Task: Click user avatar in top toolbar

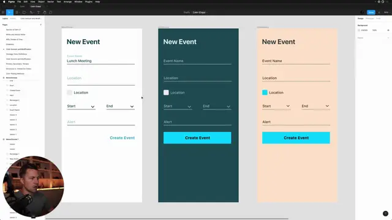Action: [x=362, y=12]
